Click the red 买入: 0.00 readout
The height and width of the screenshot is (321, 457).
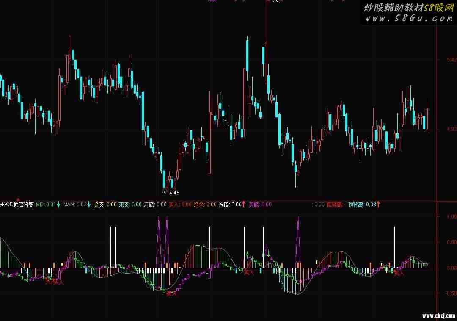point(180,205)
